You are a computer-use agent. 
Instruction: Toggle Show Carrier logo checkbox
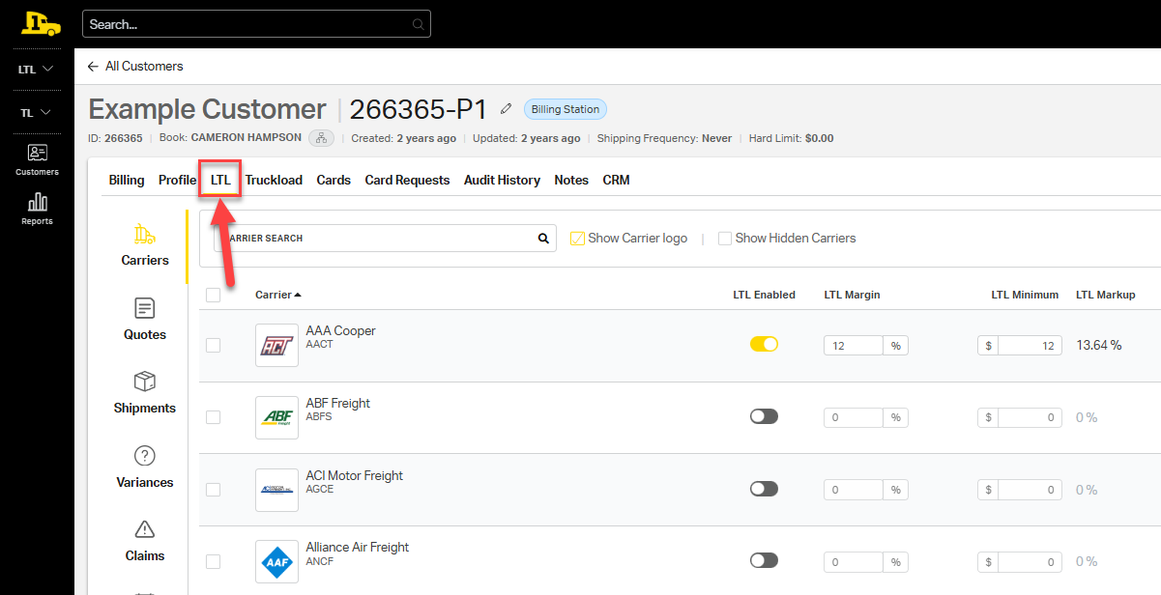click(578, 239)
